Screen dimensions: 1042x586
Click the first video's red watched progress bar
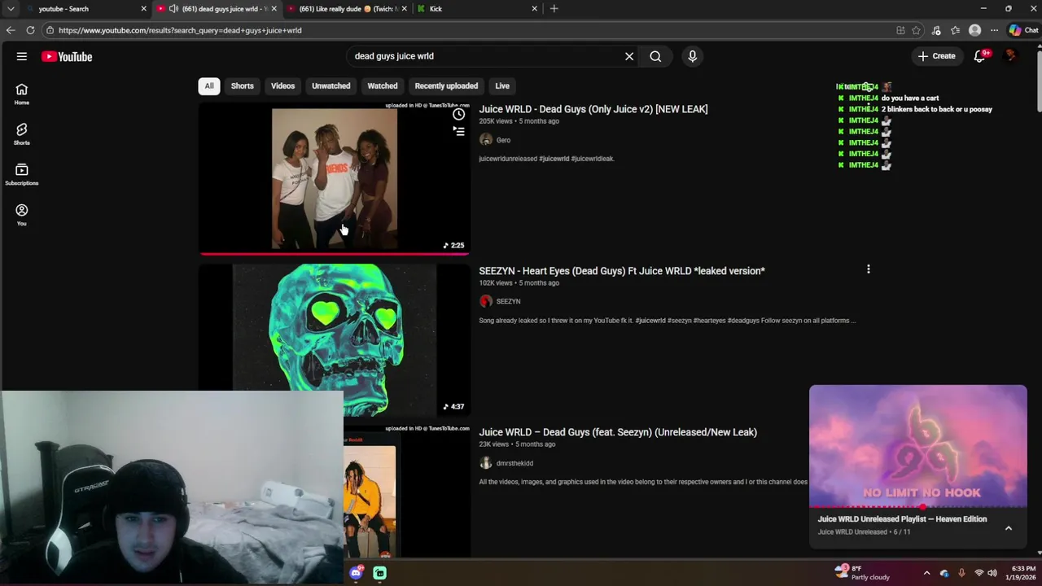tap(335, 253)
